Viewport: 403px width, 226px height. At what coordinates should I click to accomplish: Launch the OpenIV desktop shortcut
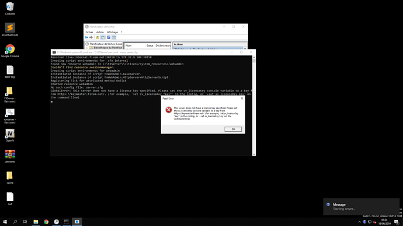coord(10,135)
